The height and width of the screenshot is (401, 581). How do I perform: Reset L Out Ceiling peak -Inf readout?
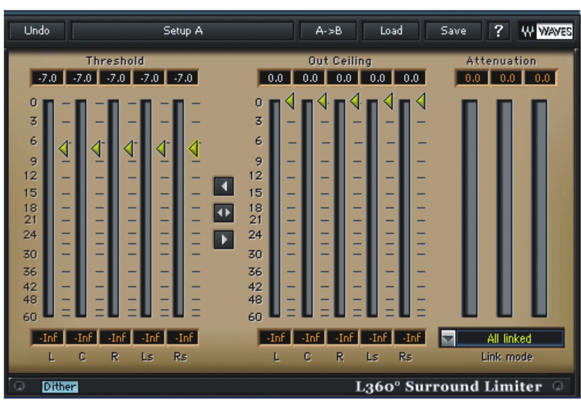pyautogui.click(x=275, y=338)
